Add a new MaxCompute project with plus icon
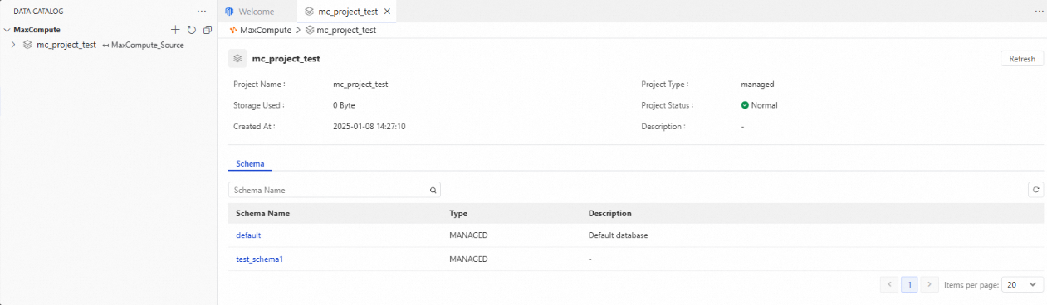 click(175, 29)
